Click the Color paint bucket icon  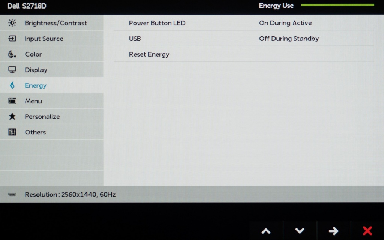(12, 54)
